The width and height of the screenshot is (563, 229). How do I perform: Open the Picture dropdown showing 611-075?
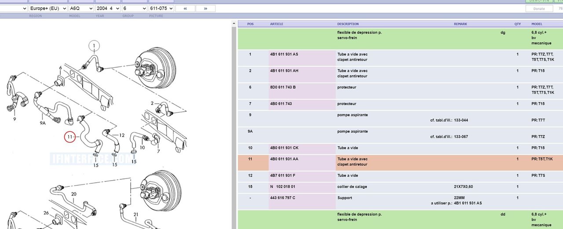point(160,8)
